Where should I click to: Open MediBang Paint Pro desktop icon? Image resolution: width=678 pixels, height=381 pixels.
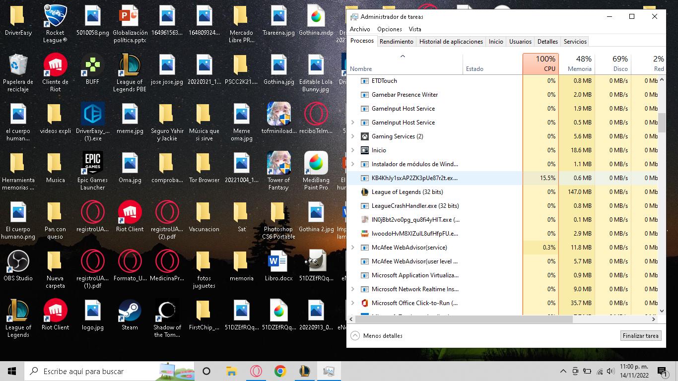316,167
